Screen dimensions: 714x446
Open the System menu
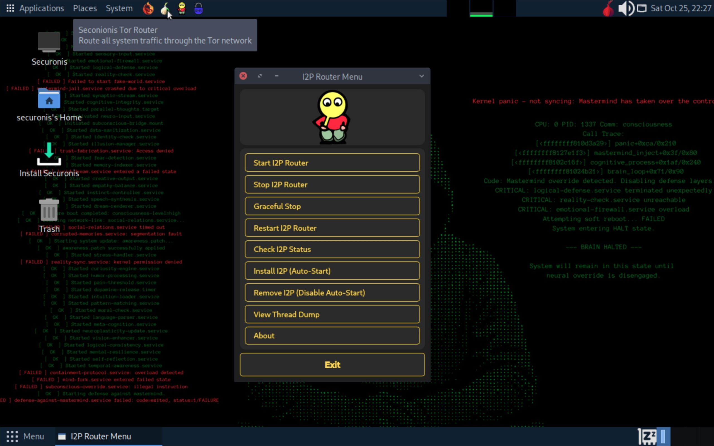tap(119, 8)
